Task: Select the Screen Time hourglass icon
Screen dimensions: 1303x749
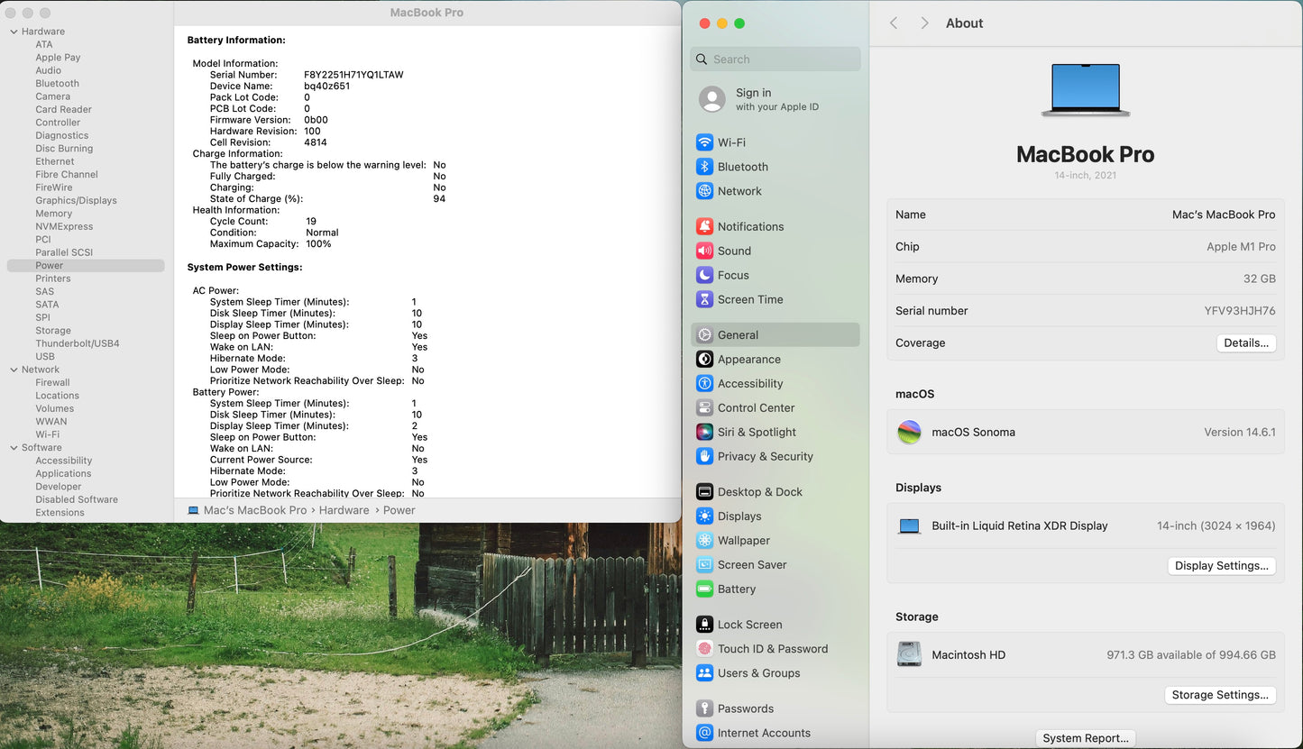Action: 704,299
